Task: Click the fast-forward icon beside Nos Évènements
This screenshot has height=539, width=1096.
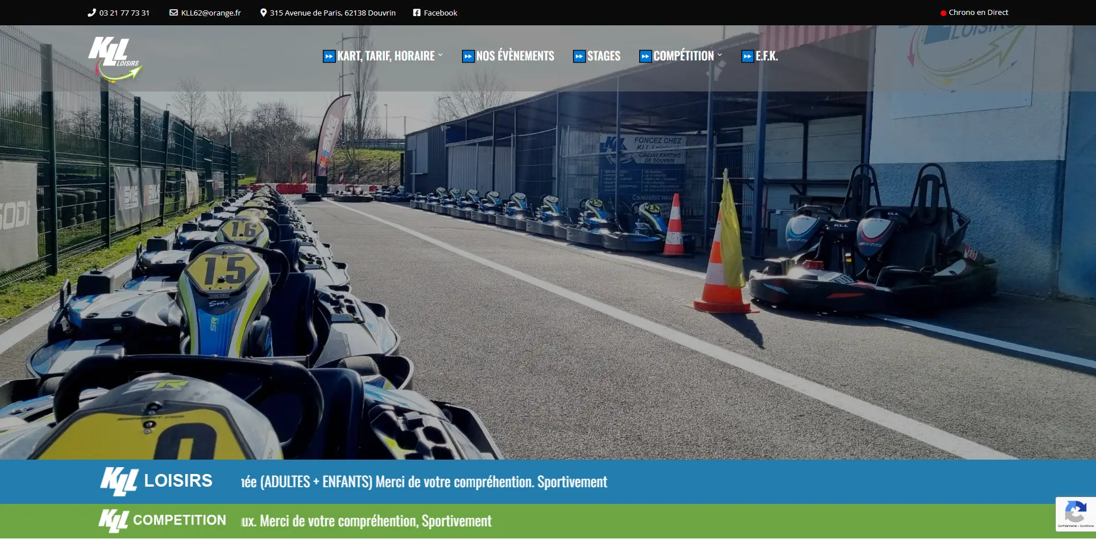Action: pos(468,56)
